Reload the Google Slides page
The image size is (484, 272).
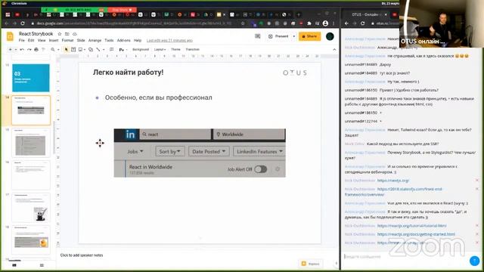click(23, 23)
